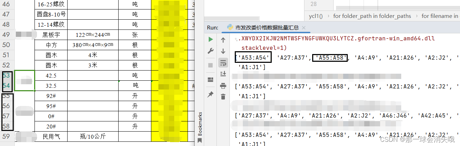Click the ycl1() breadcrumb

click(x=316, y=16)
